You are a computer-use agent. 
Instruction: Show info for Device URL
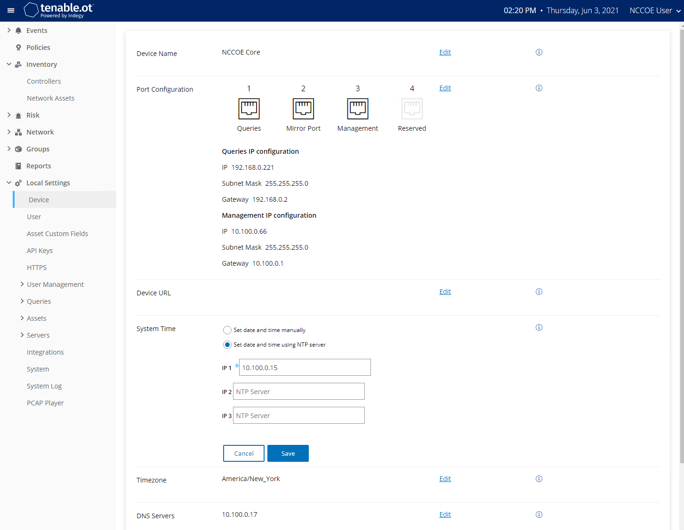pos(539,292)
